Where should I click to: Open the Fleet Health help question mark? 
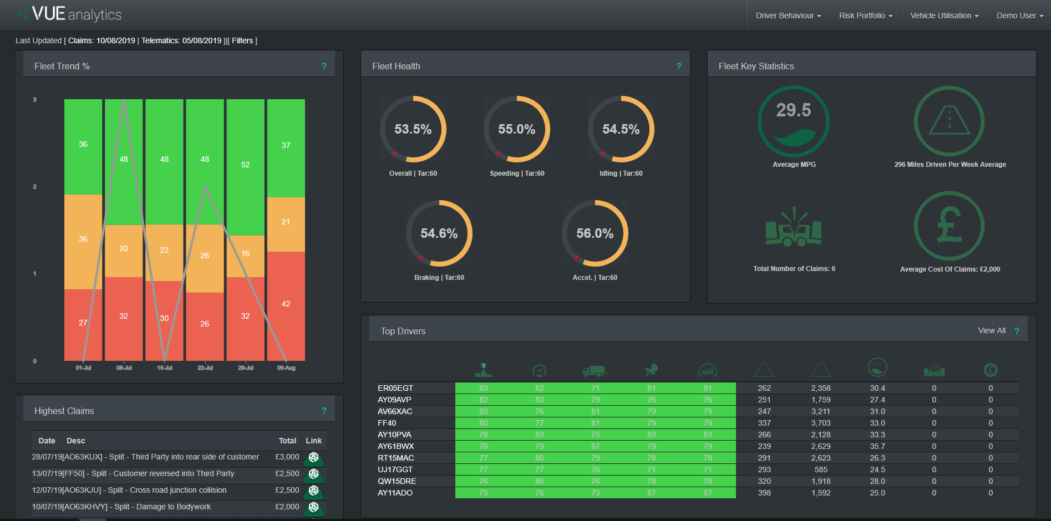(678, 66)
